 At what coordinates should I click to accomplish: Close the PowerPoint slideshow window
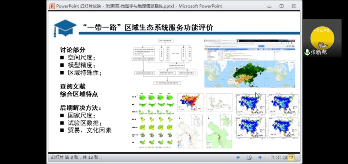293,6
